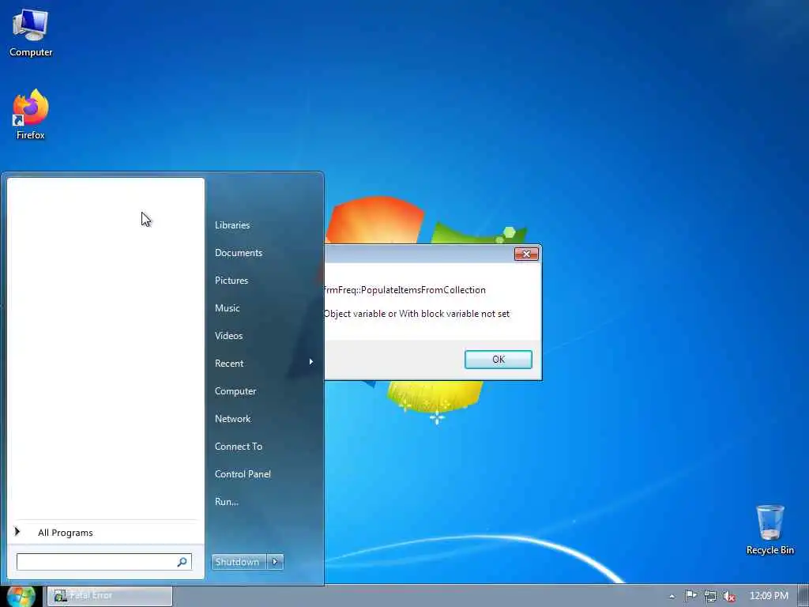Focus the Start menu search box
The width and height of the screenshot is (809, 607).
pos(103,562)
